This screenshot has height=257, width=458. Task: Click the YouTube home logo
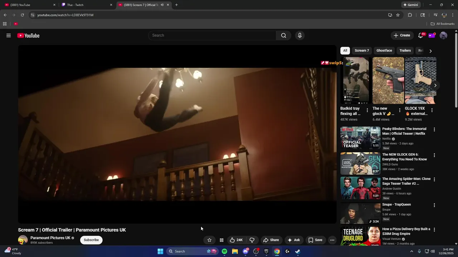tap(28, 35)
